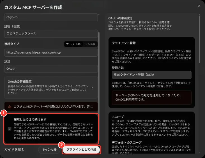
Task: Switch to the トンネル connection type
Action: click(x=90, y=44)
